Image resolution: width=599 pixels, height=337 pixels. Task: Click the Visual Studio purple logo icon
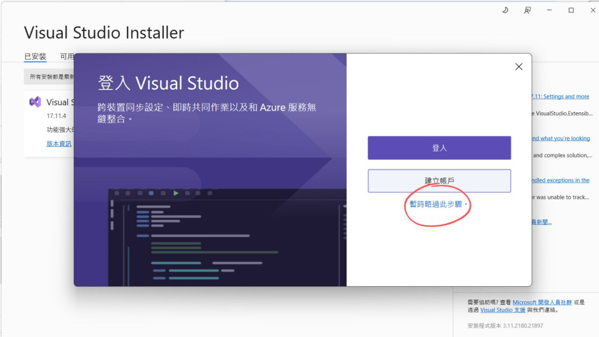click(35, 102)
